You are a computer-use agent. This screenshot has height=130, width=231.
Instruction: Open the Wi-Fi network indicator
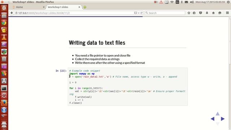172,2
